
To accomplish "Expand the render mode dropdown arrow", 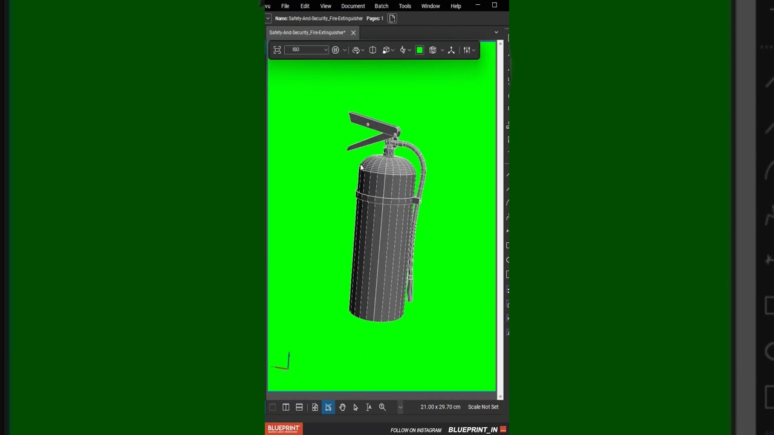I will 442,50.
